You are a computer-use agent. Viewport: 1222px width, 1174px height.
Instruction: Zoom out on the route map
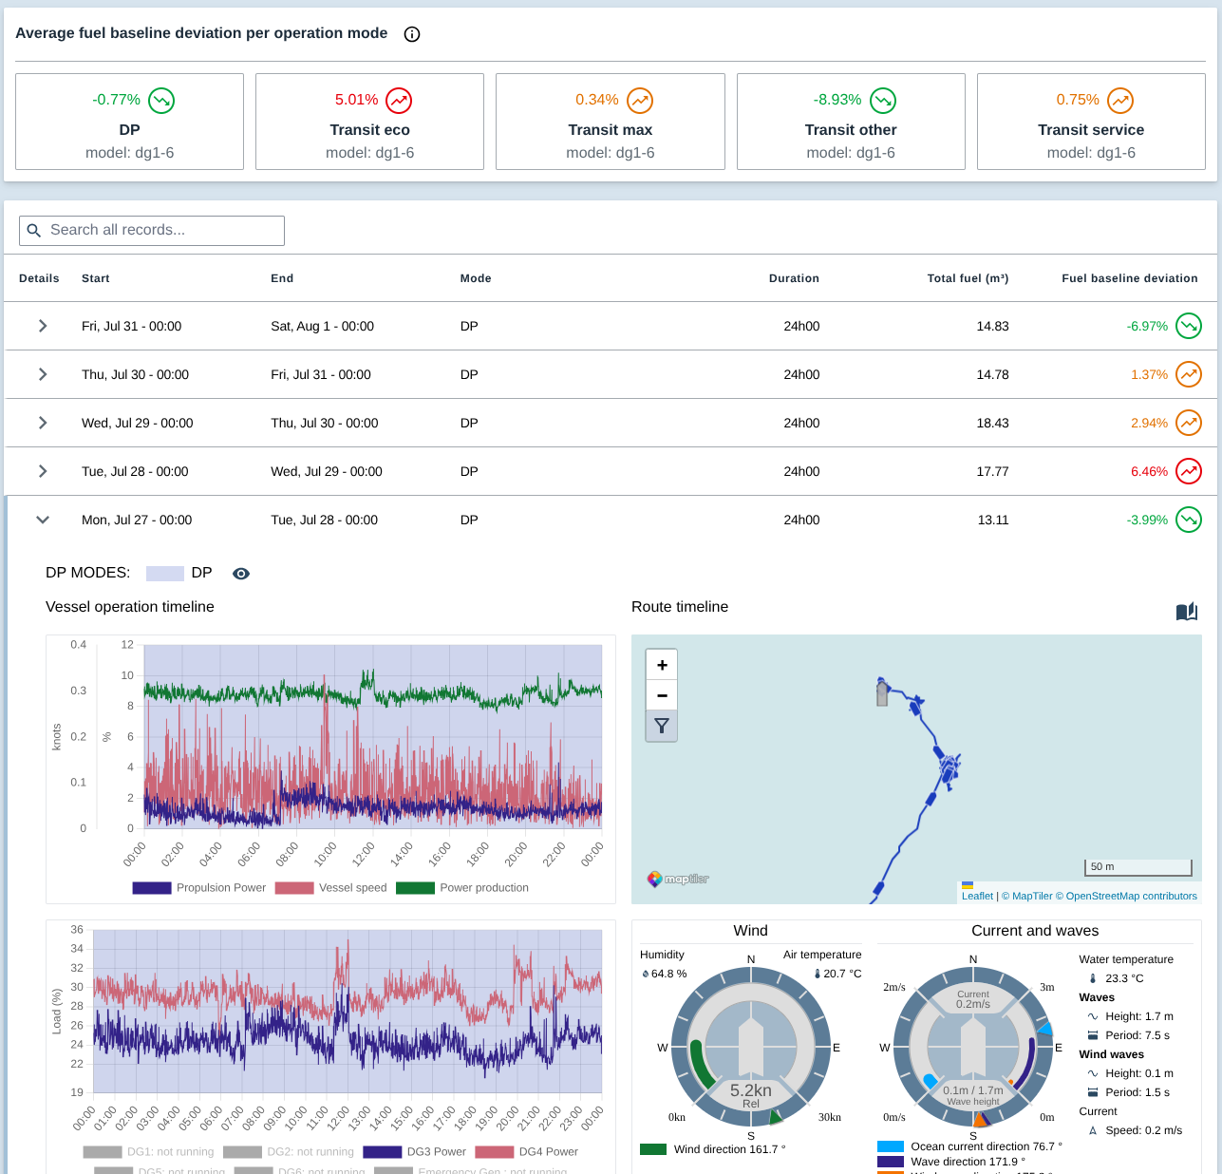pos(662,695)
